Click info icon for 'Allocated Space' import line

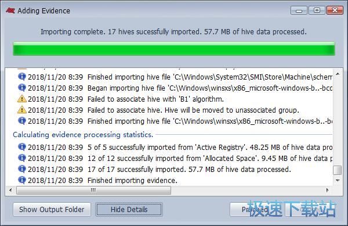point(22,158)
